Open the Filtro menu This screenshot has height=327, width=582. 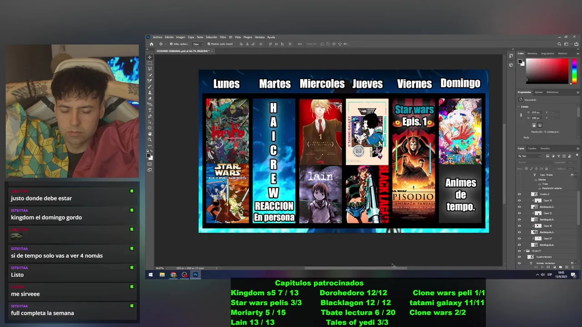(x=223, y=37)
